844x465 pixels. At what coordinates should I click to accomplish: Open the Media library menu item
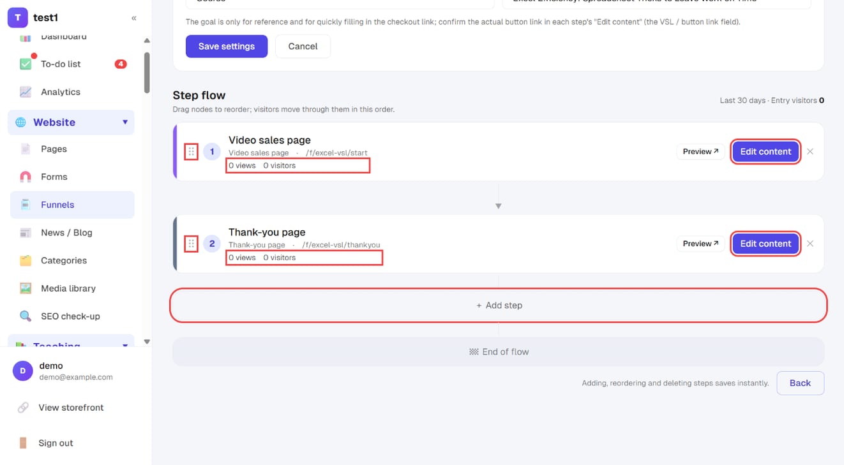(72, 288)
